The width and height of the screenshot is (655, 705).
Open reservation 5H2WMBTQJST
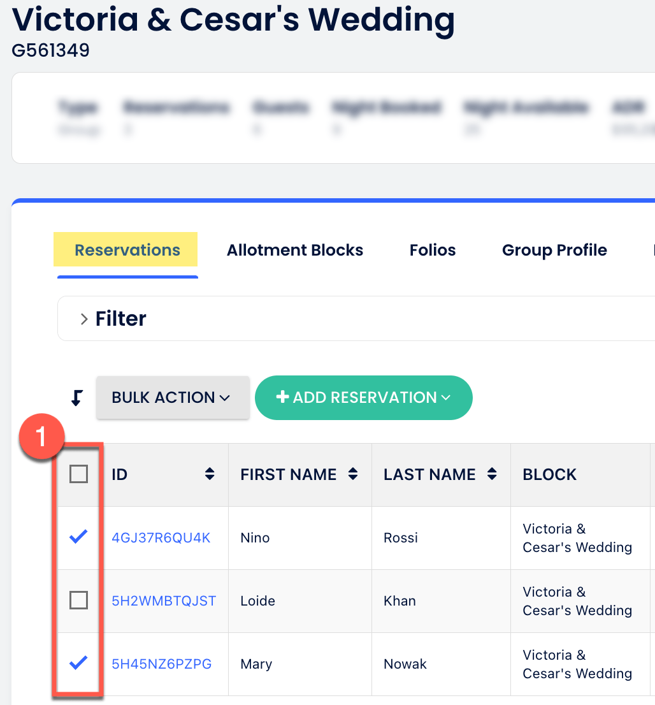[163, 600]
